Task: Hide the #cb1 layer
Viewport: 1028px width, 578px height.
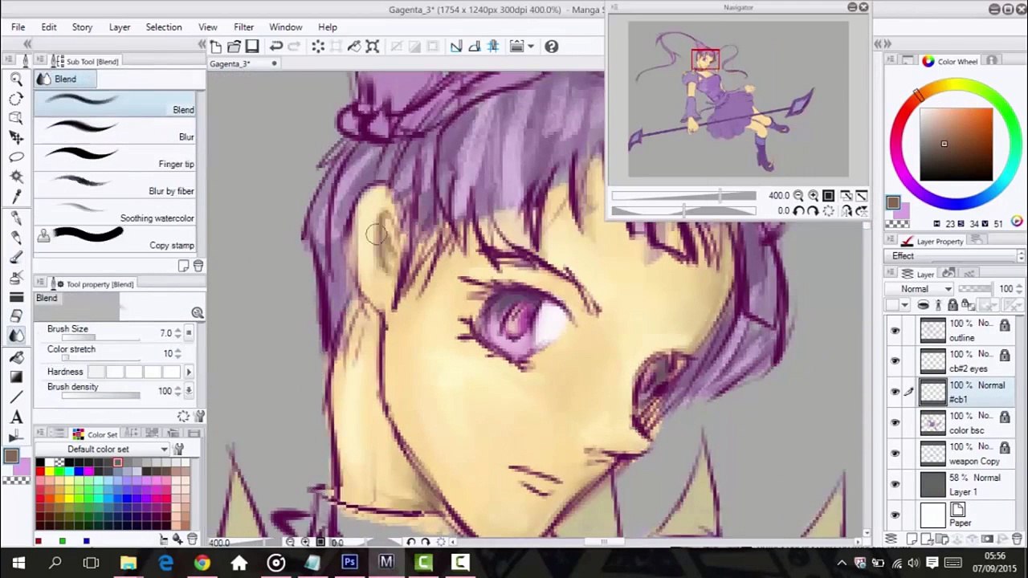Action: (895, 392)
